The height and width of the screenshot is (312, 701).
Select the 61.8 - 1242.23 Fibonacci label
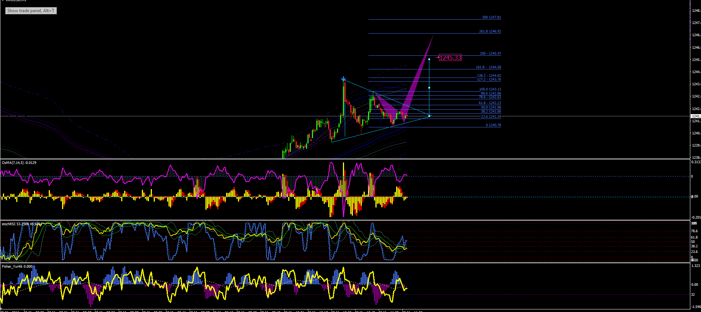490,103
